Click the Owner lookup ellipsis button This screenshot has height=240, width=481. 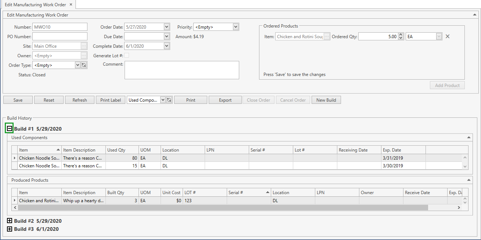pyautogui.click(x=84, y=56)
